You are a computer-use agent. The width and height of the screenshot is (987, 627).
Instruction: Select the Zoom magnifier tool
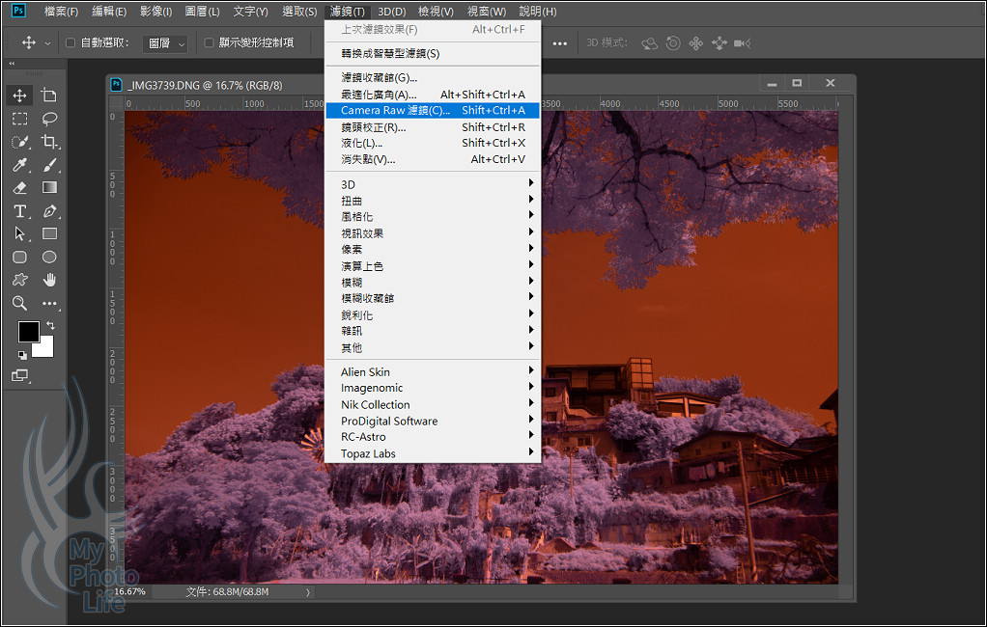tap(19, 303)
